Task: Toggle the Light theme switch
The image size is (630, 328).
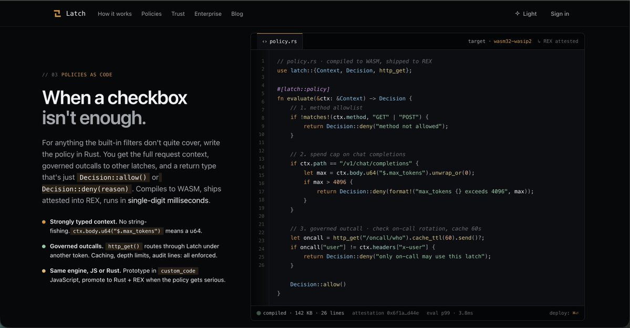Action: pyautogui.click(x=526, y=14)
